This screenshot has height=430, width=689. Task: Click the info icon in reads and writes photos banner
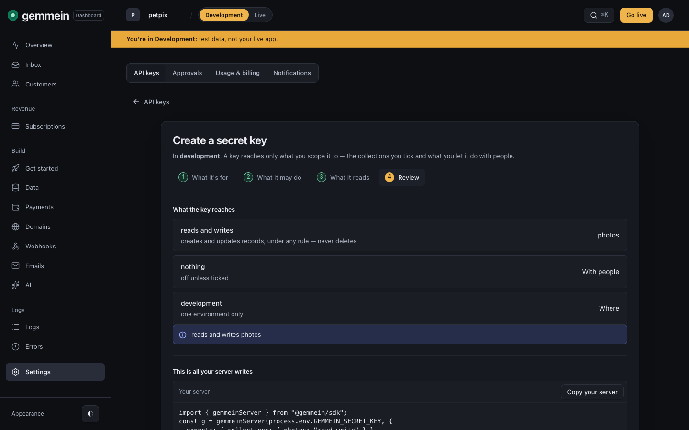183,335
